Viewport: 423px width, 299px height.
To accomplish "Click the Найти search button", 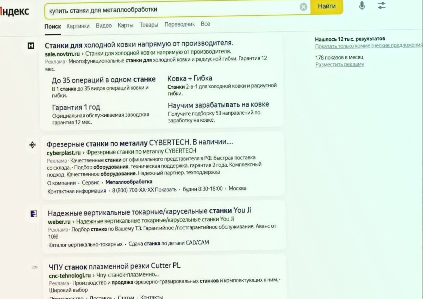I will click(326, 6).
